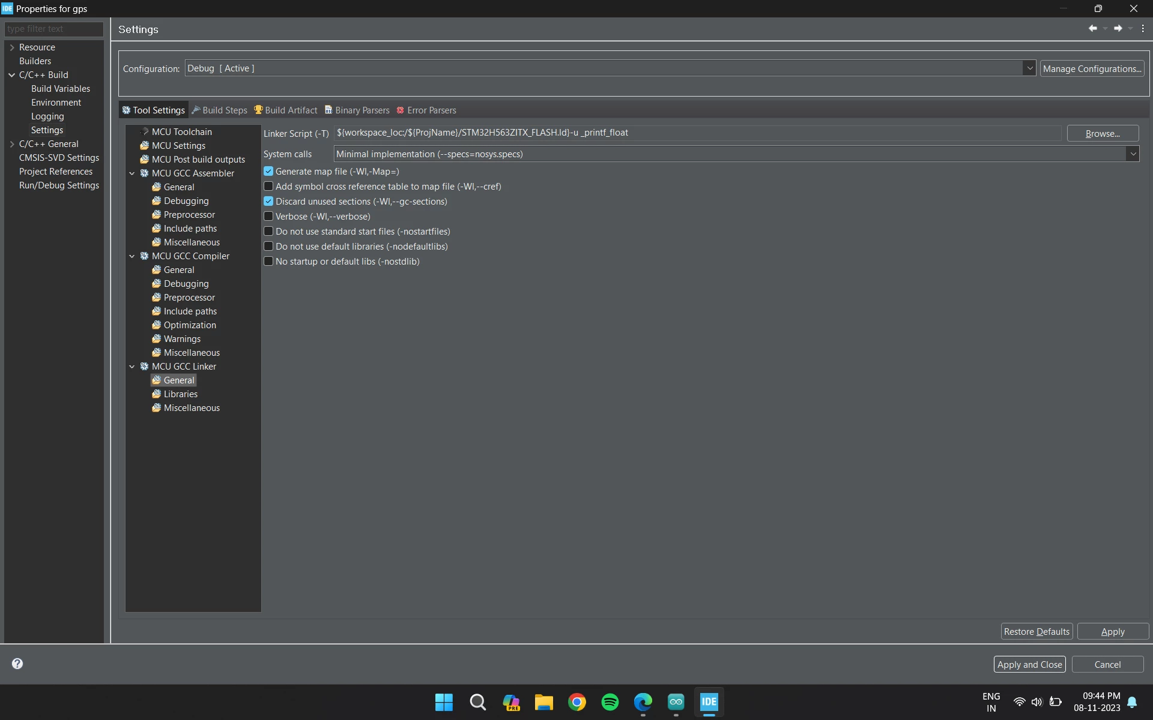Click the MCU Post build outputs icon

[x=144, y=159]
